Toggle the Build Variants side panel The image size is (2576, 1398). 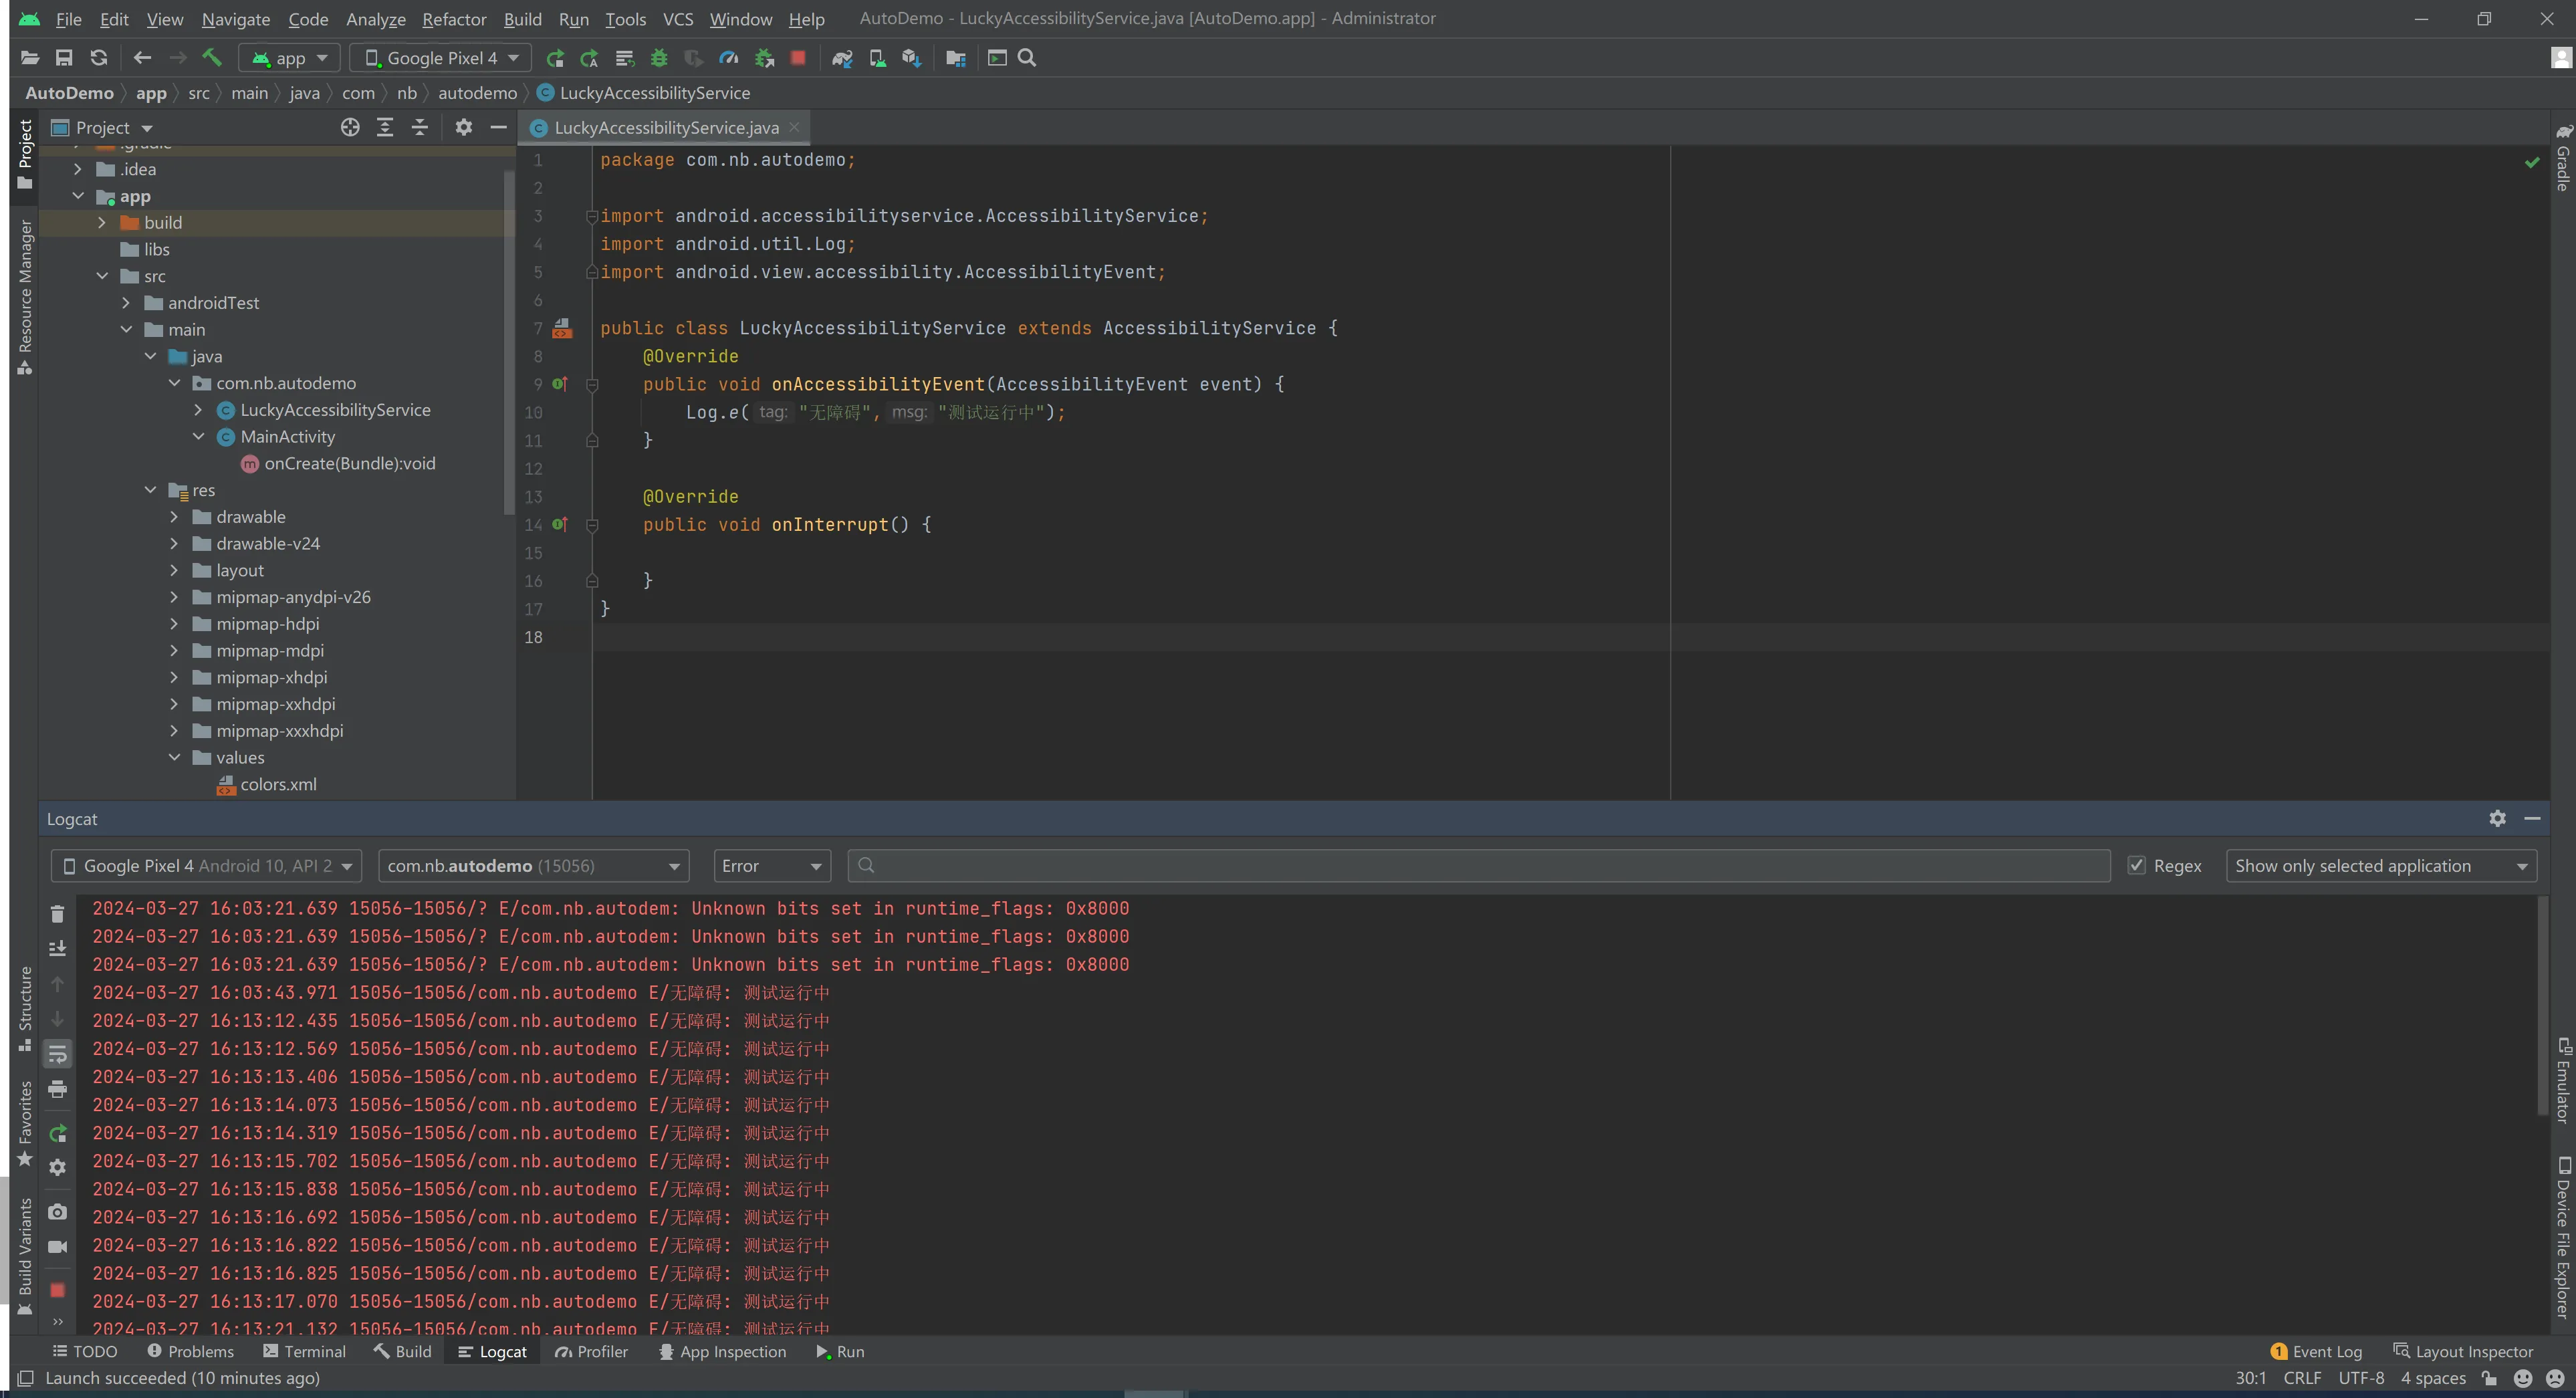click(25, 1257)
